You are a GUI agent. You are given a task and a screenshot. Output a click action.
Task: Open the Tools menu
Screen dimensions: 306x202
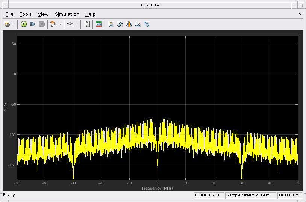tap(26, 14)
